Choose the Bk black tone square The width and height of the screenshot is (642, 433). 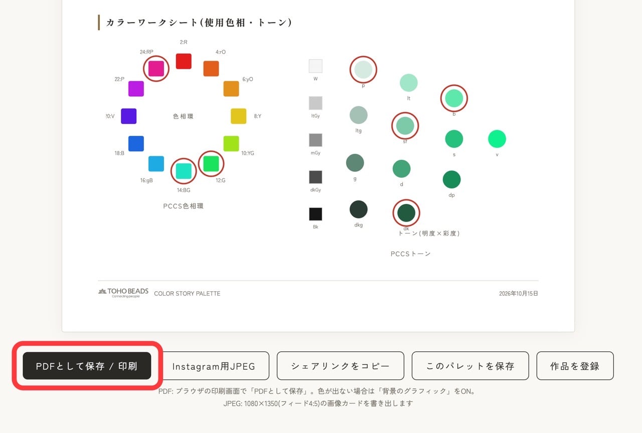(315, 214)
